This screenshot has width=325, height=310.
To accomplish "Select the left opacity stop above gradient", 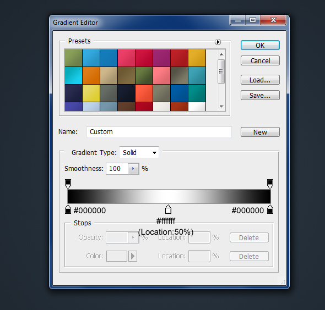I will coord(68,184).
